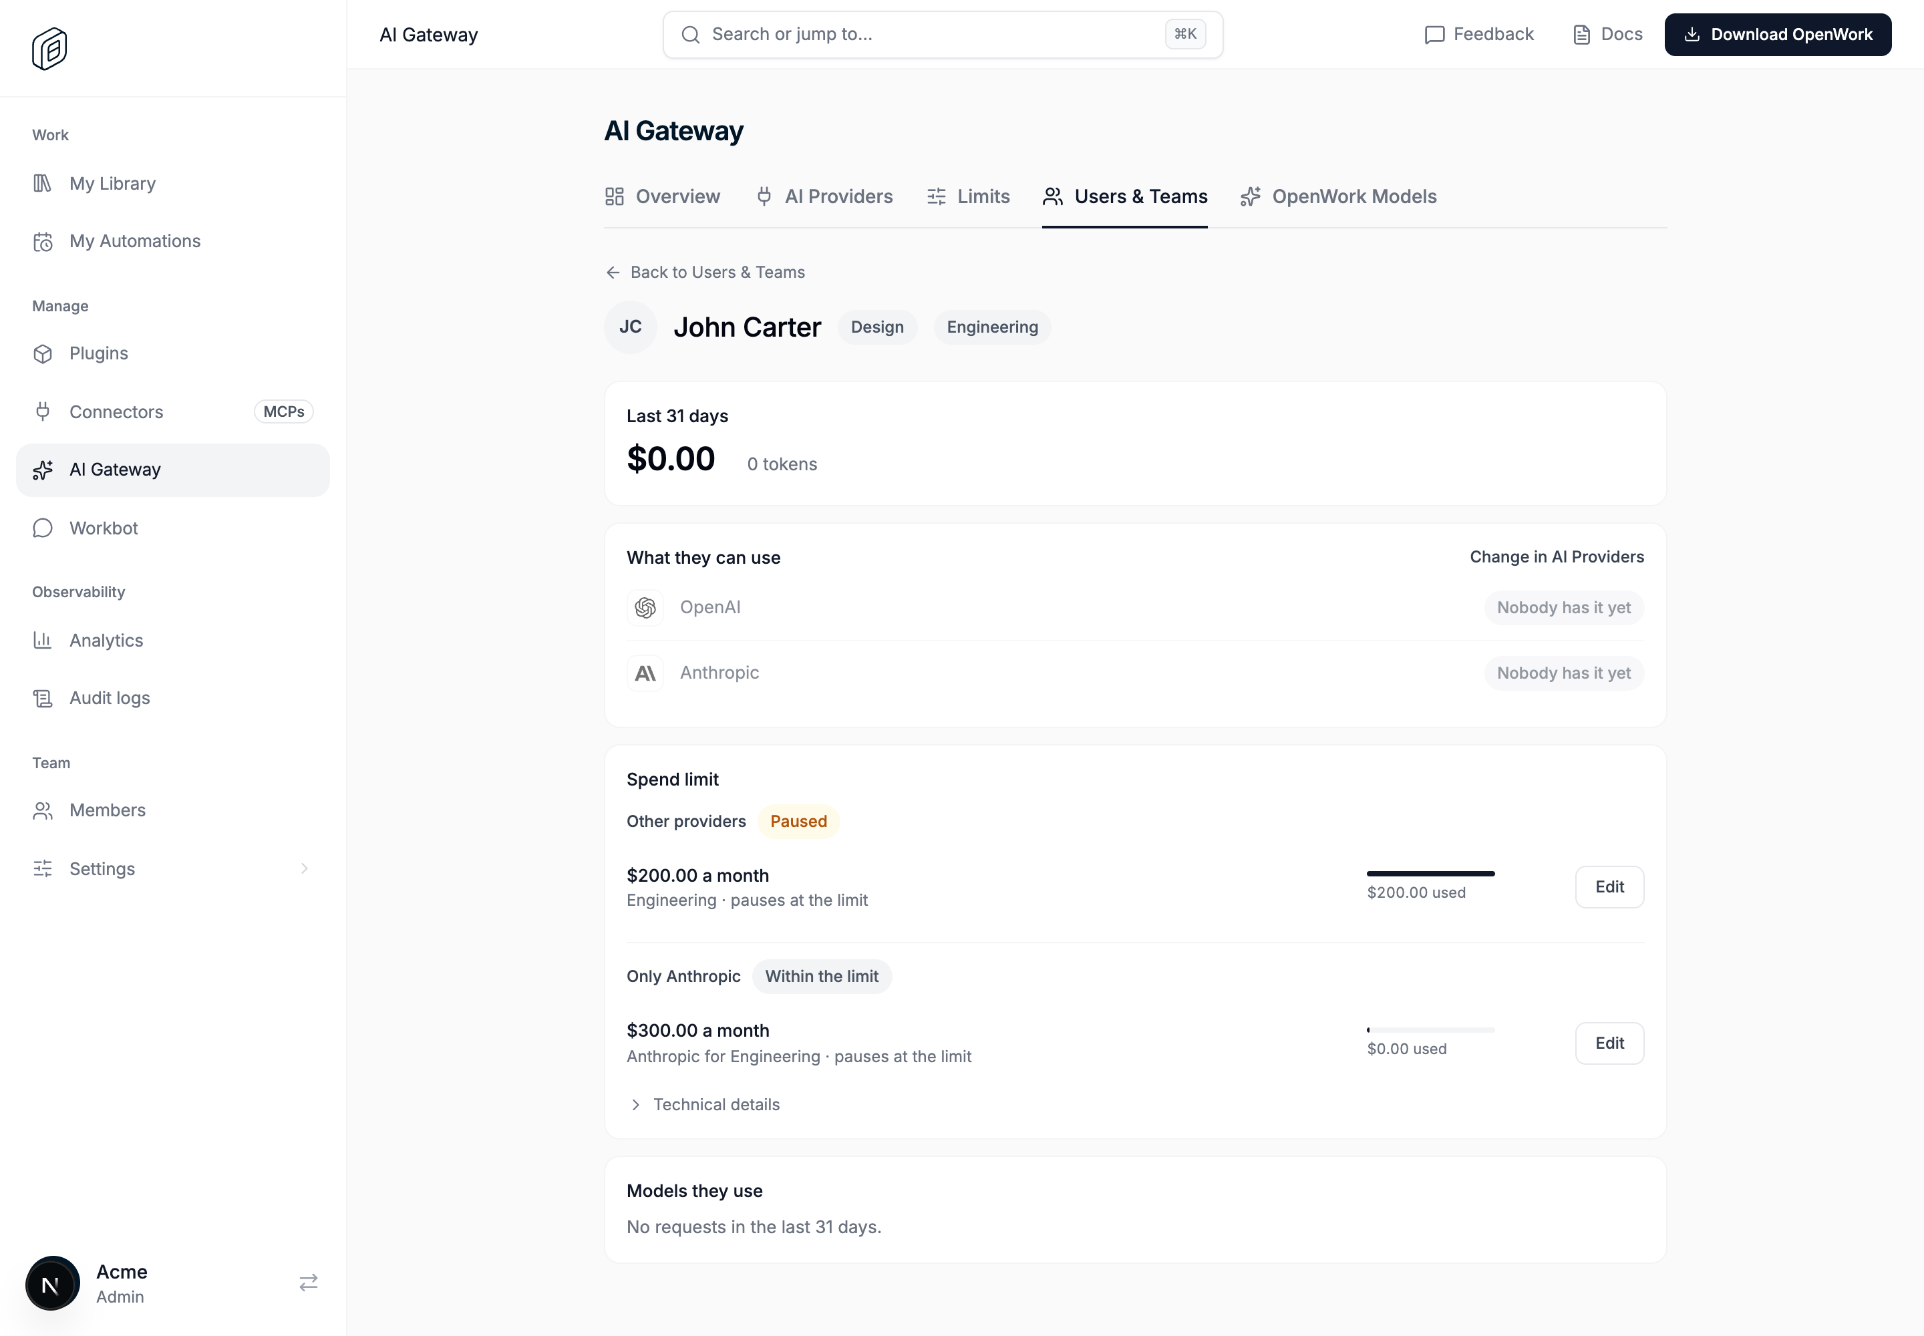Open Members people icon
This screenshot has height=1336, width=1924.
(x=43, y=810)
